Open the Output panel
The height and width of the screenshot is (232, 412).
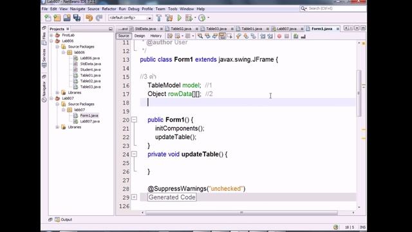click(63, 219)
